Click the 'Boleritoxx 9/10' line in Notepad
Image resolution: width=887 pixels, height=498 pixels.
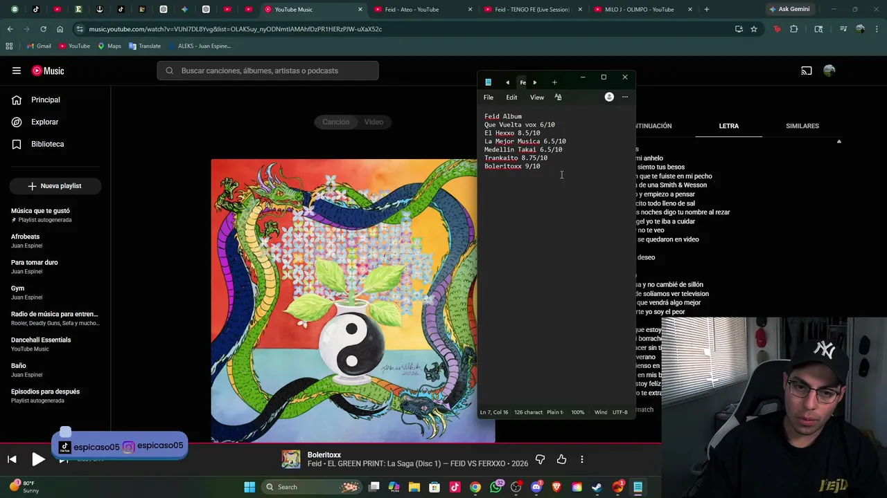click(512, 166)
